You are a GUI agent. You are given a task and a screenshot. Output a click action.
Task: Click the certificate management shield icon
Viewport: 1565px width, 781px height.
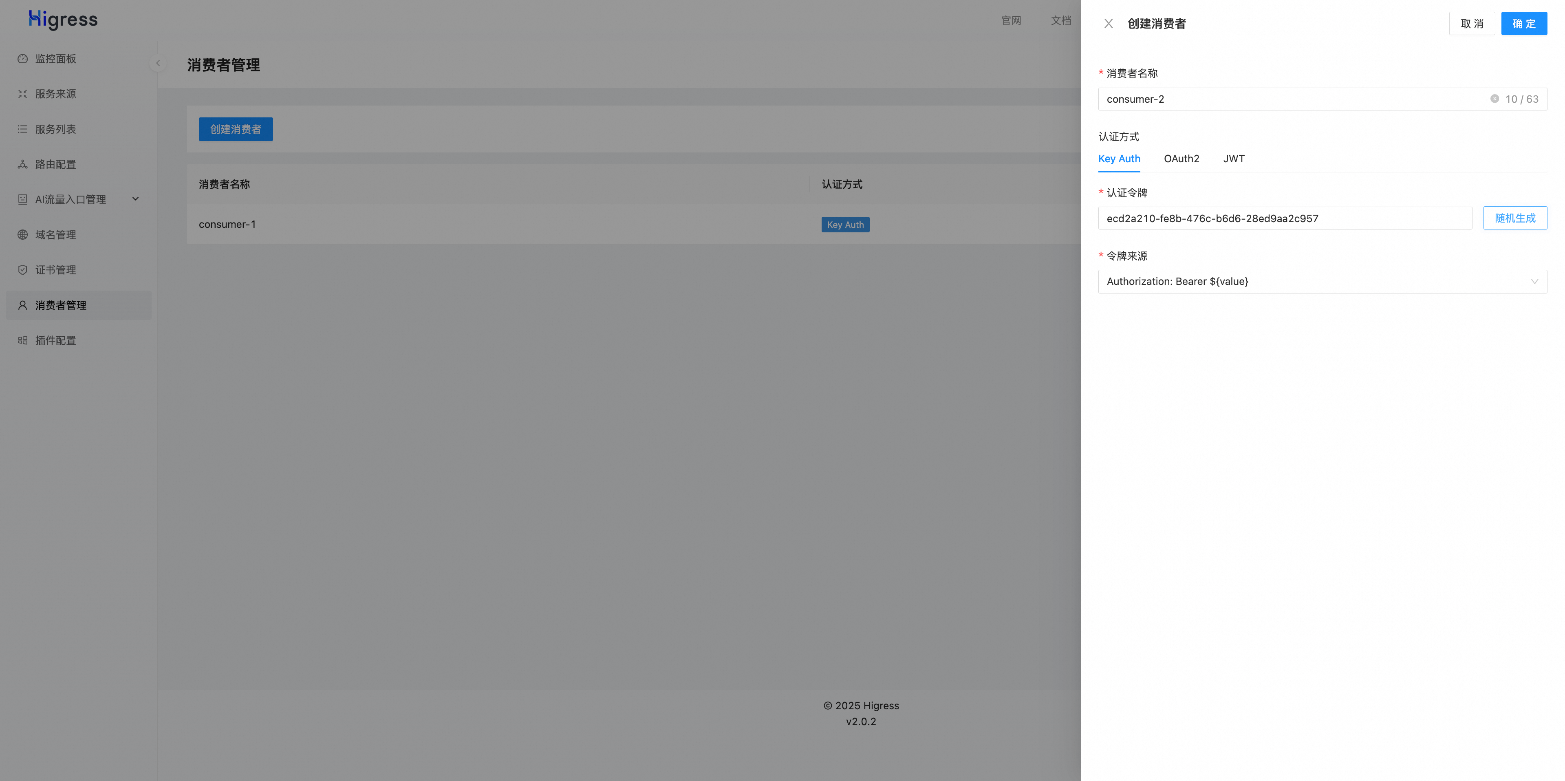22,270
